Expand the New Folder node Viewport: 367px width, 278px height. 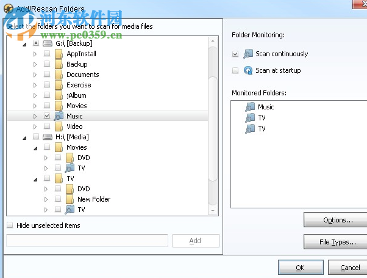(46, 199)
